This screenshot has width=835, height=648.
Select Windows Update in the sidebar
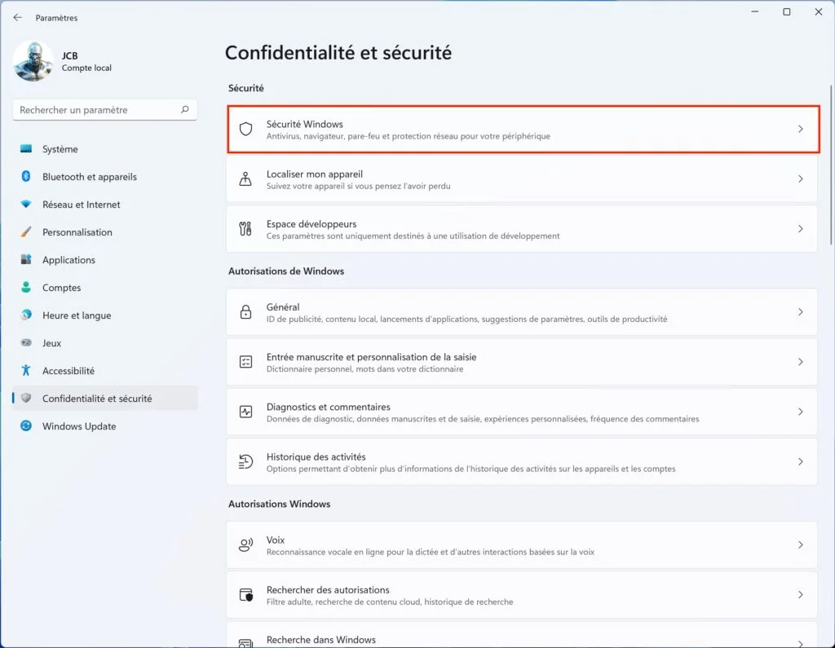(77, 426)
